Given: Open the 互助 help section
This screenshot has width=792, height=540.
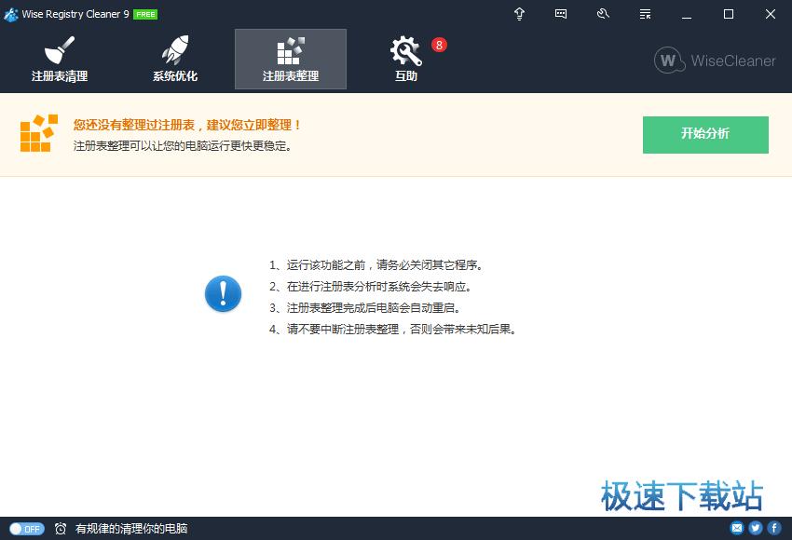Looking at the screenshot, I should 406,59.
